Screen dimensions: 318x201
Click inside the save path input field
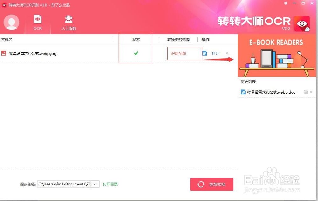click(x=64, y=184)
